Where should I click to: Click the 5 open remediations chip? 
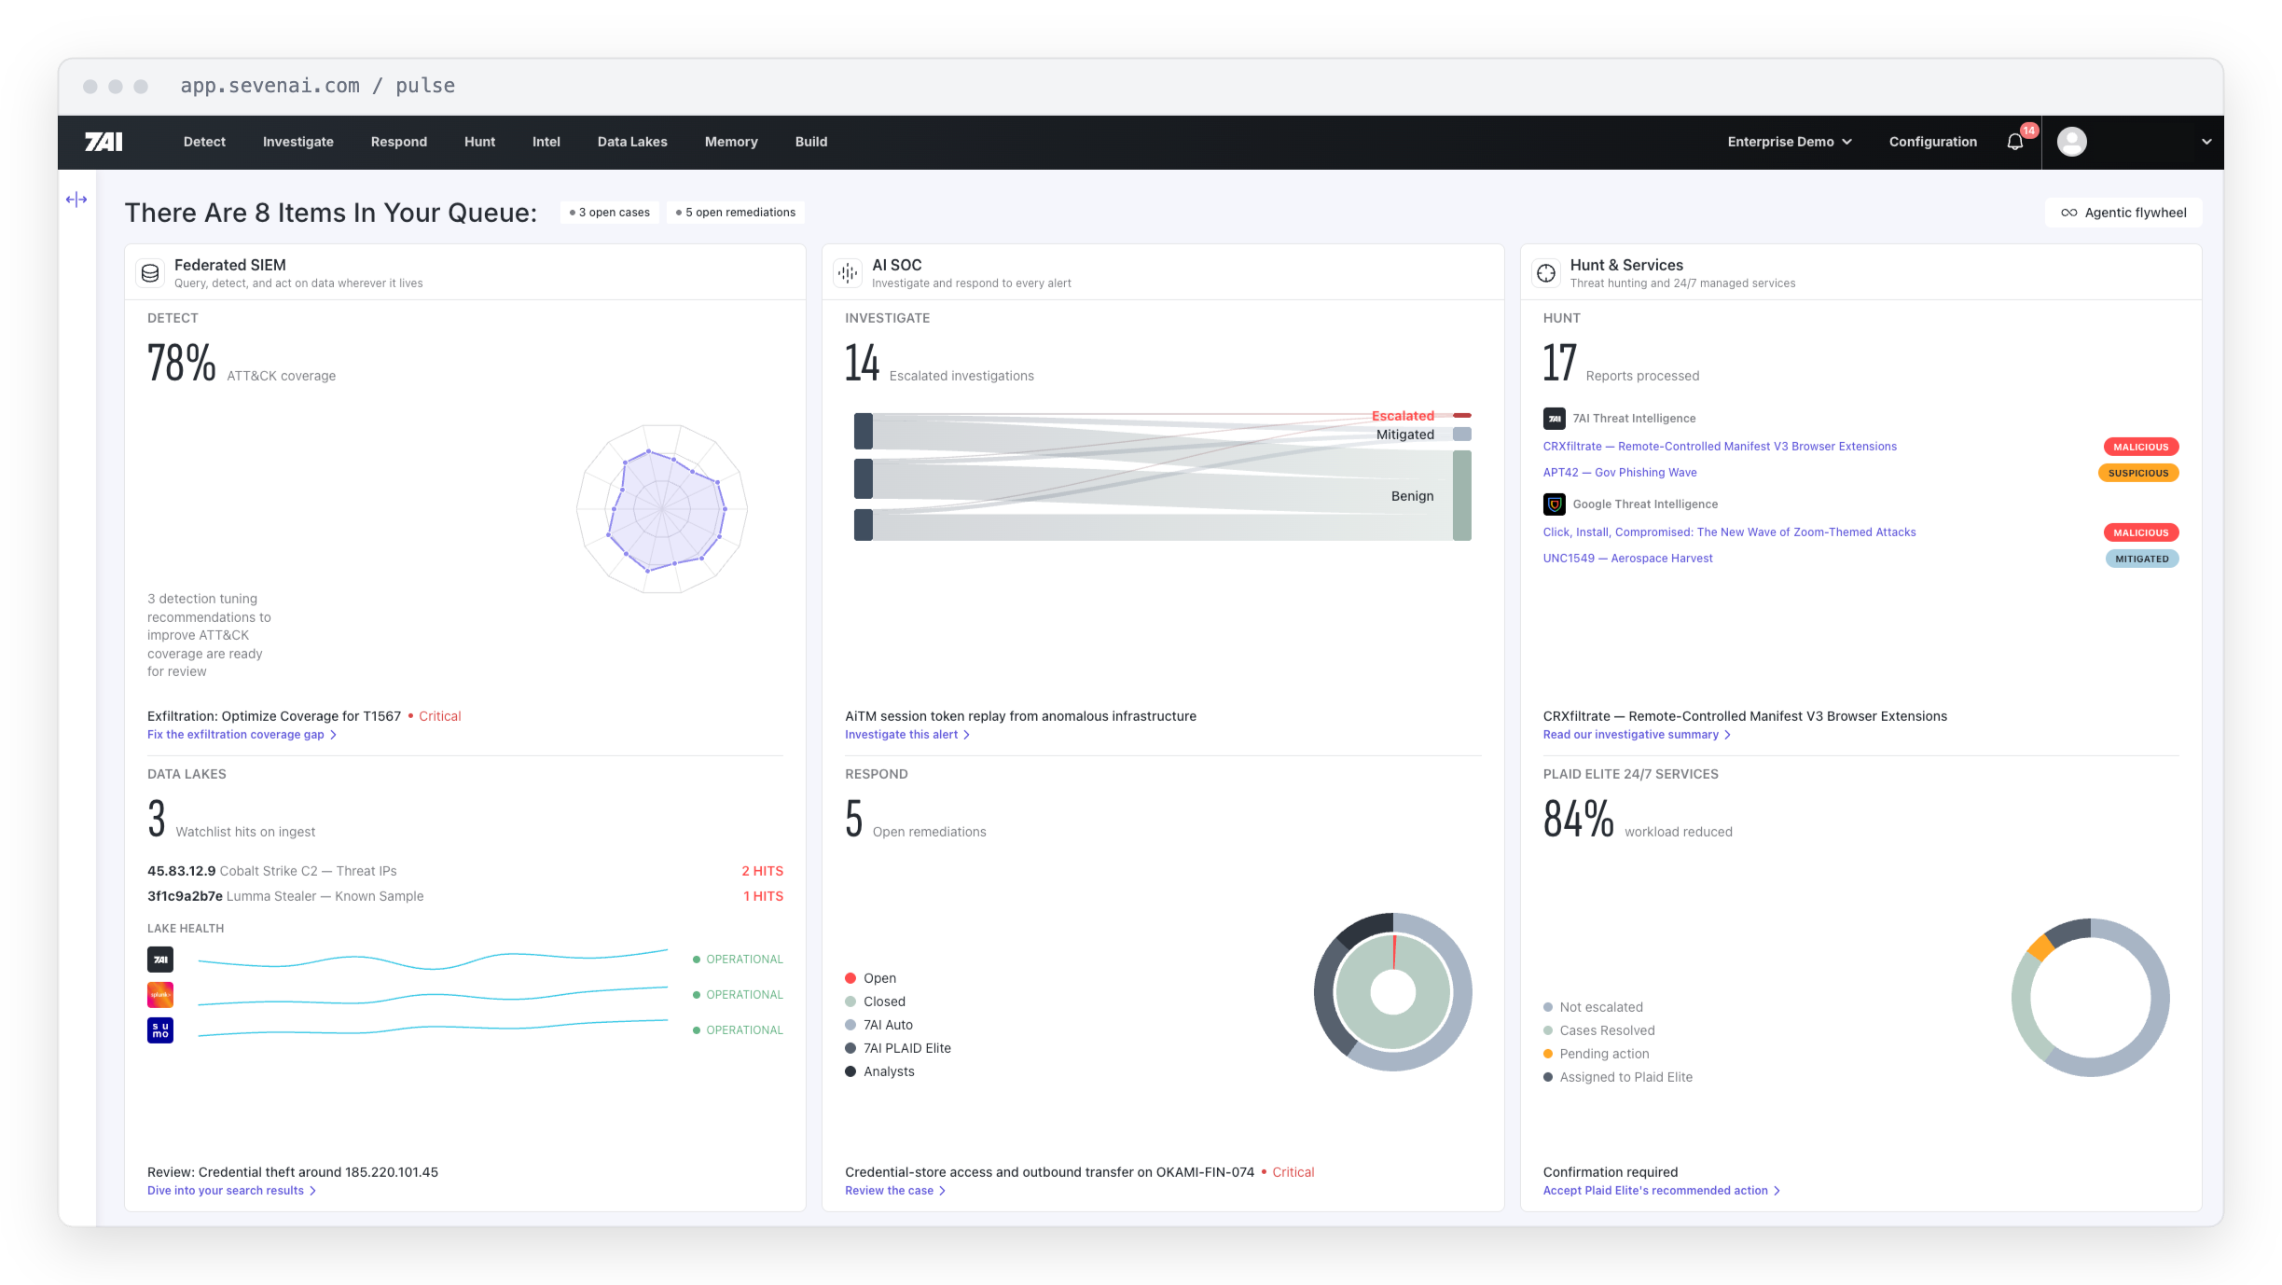736,213
